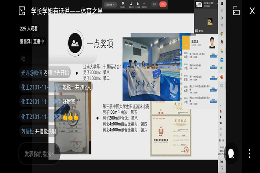Viewport: 260px width, 173px height.
Task: Select 光遇@微信 chat message
Action: [45, 73]
